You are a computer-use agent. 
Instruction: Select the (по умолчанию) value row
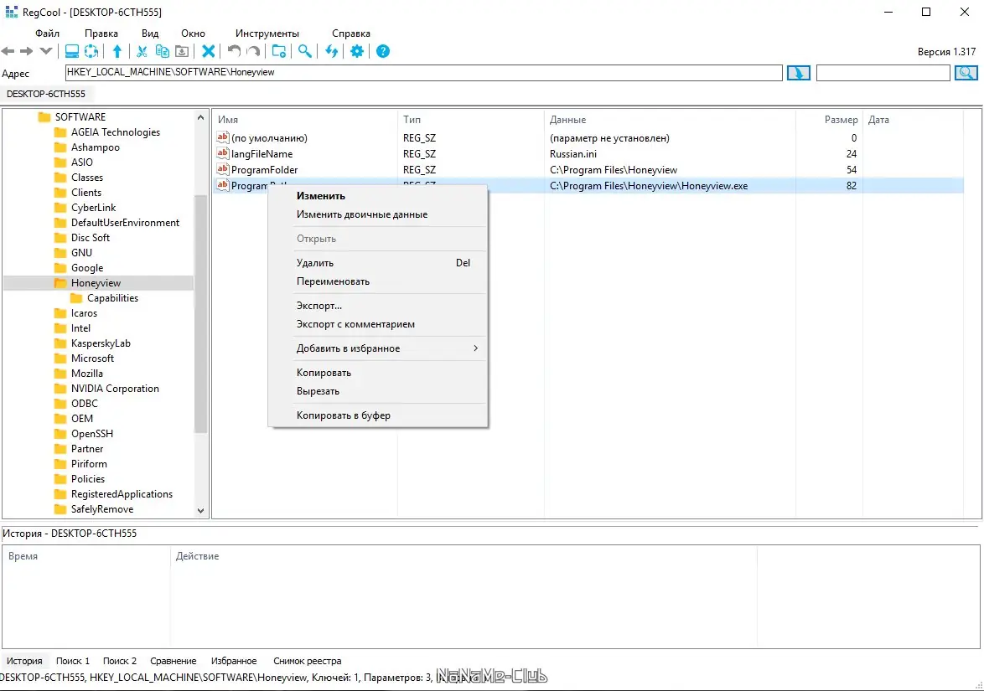click(x=588, y=138)
